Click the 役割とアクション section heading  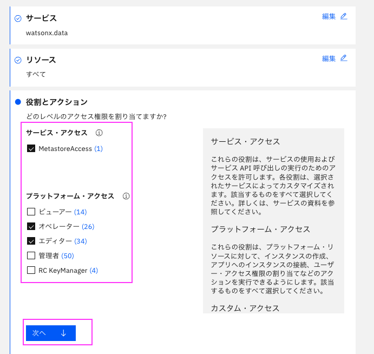coord(57,102)
